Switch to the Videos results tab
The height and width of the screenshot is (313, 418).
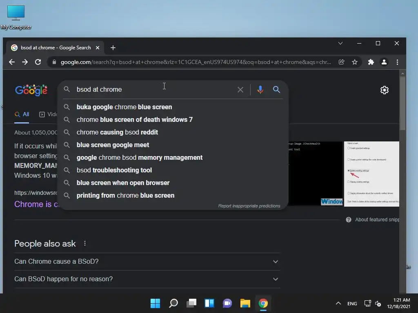(48, 115)
